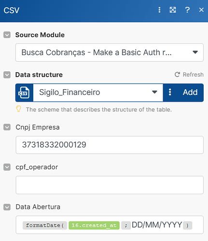Click the CSV file icon in Data structure

coord(24,93)
